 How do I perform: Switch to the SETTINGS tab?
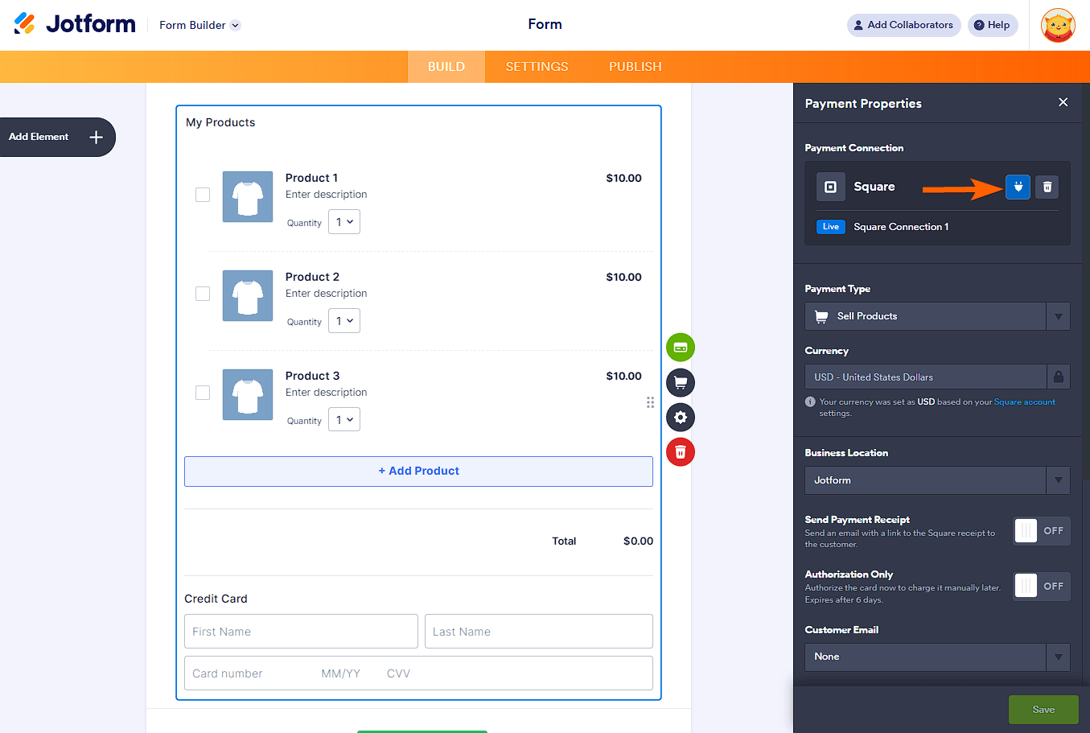537,67
